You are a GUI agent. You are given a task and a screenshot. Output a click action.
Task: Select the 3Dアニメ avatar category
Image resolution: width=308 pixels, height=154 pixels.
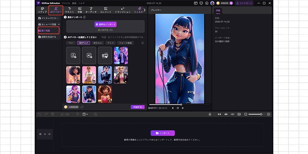pos(84,43)
